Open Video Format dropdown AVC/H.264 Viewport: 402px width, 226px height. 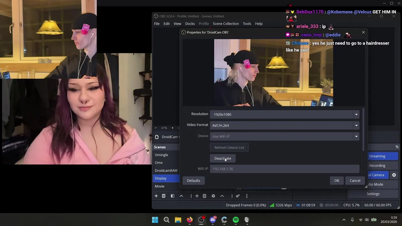point(285,125)
